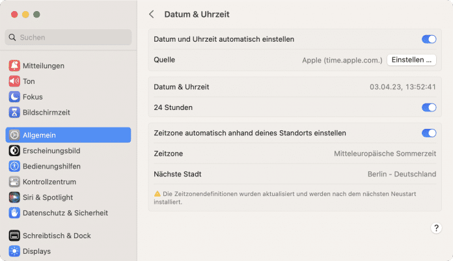The width and height of the screenshot is (453, 261).
Task: Open Displays label in sidebar
Action: coord(36,251)
